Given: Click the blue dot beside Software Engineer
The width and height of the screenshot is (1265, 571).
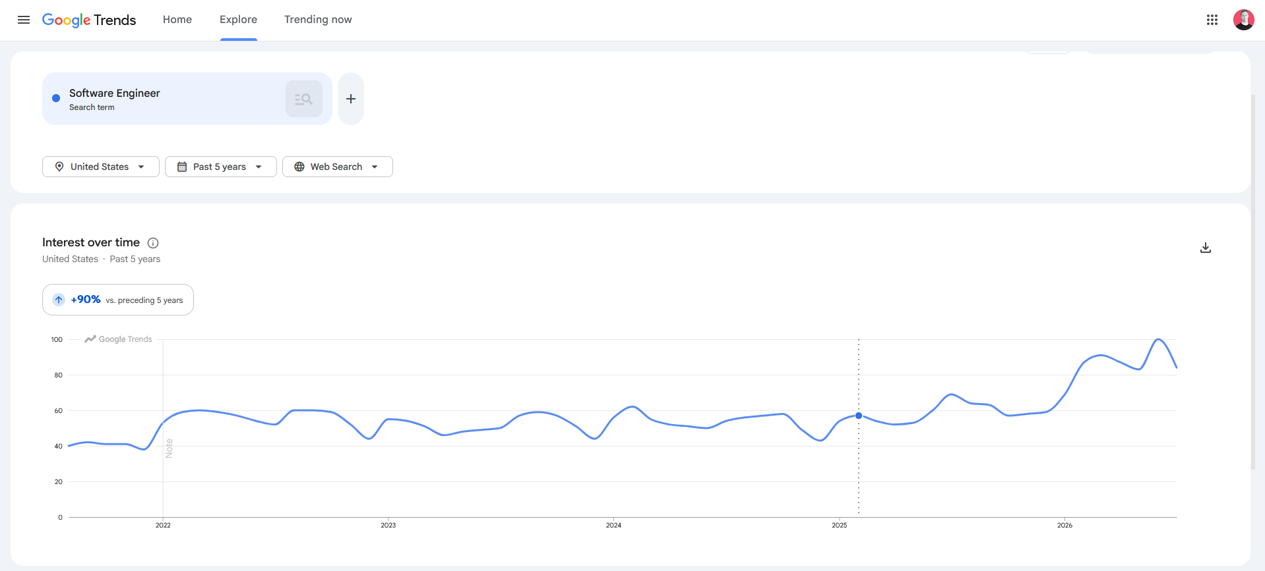Looking at the screenshot, I should click(x=56, y=98).
